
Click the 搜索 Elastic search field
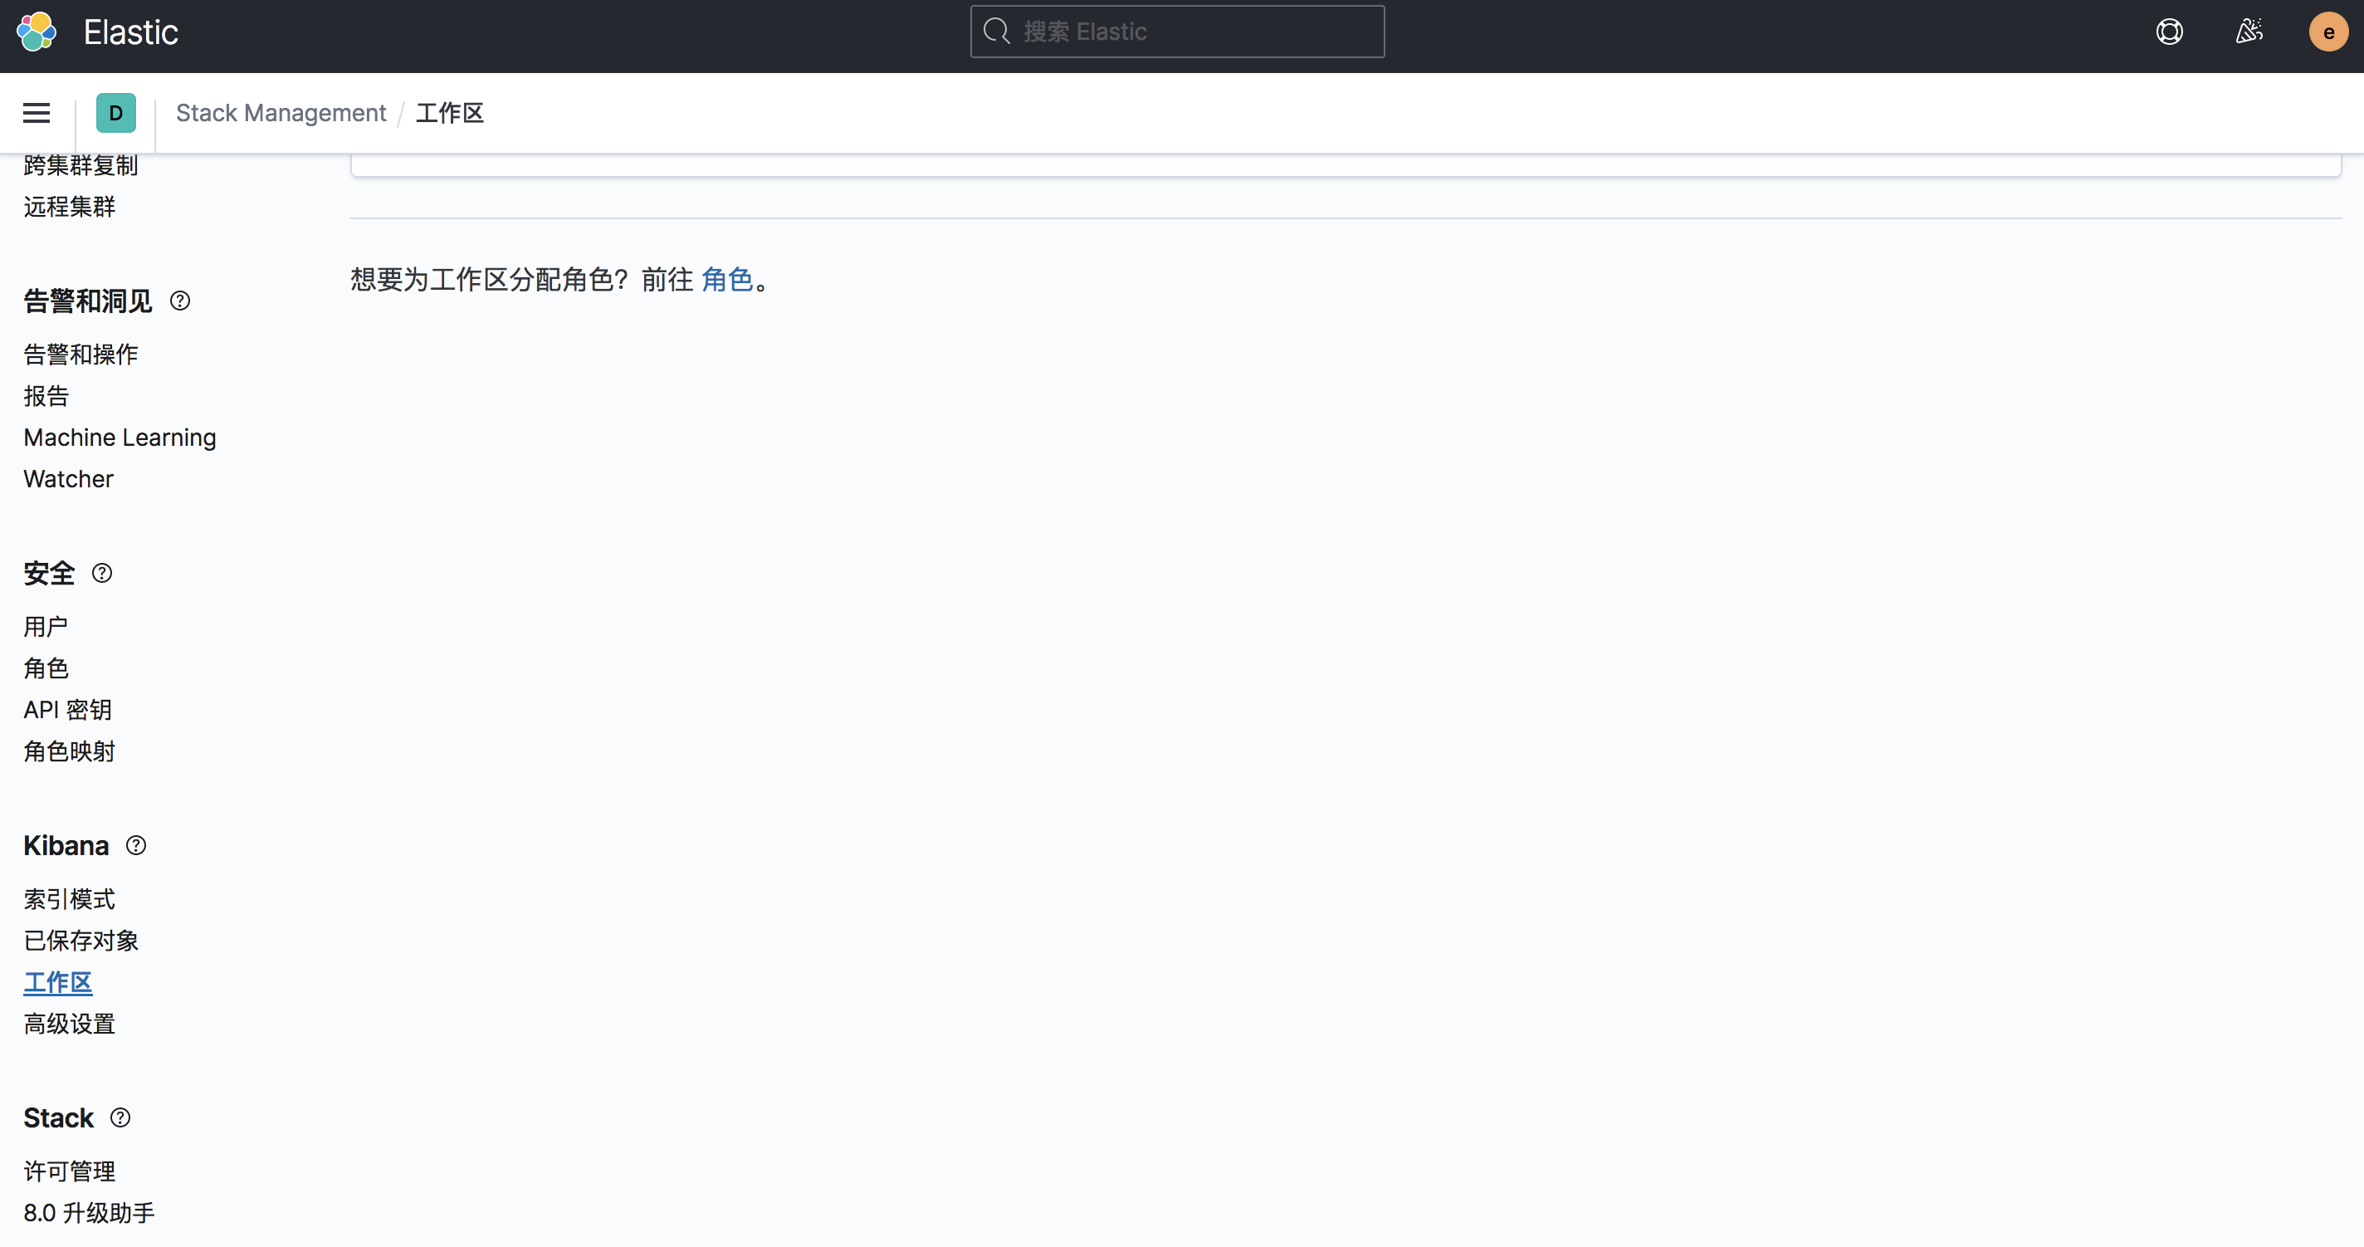click(x=1175, y=30)
